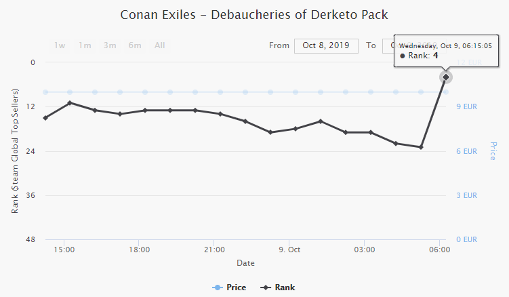Click the 9. Oct date axis label
Viewport: 509px width, 297px height.
pos(289,249)
